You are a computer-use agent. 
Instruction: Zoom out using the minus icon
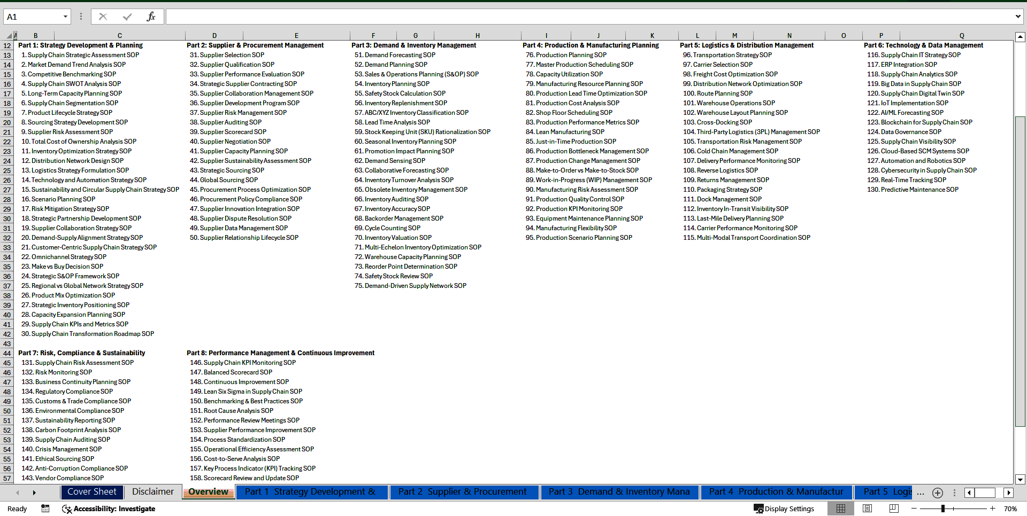pyautogui.click(x=914, y=509)
